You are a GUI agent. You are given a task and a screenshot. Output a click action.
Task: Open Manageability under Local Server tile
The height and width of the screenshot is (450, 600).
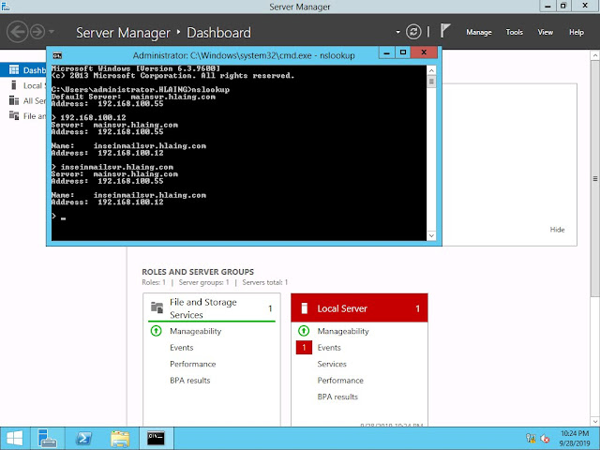pyautogui.click(x=343, y=331)
